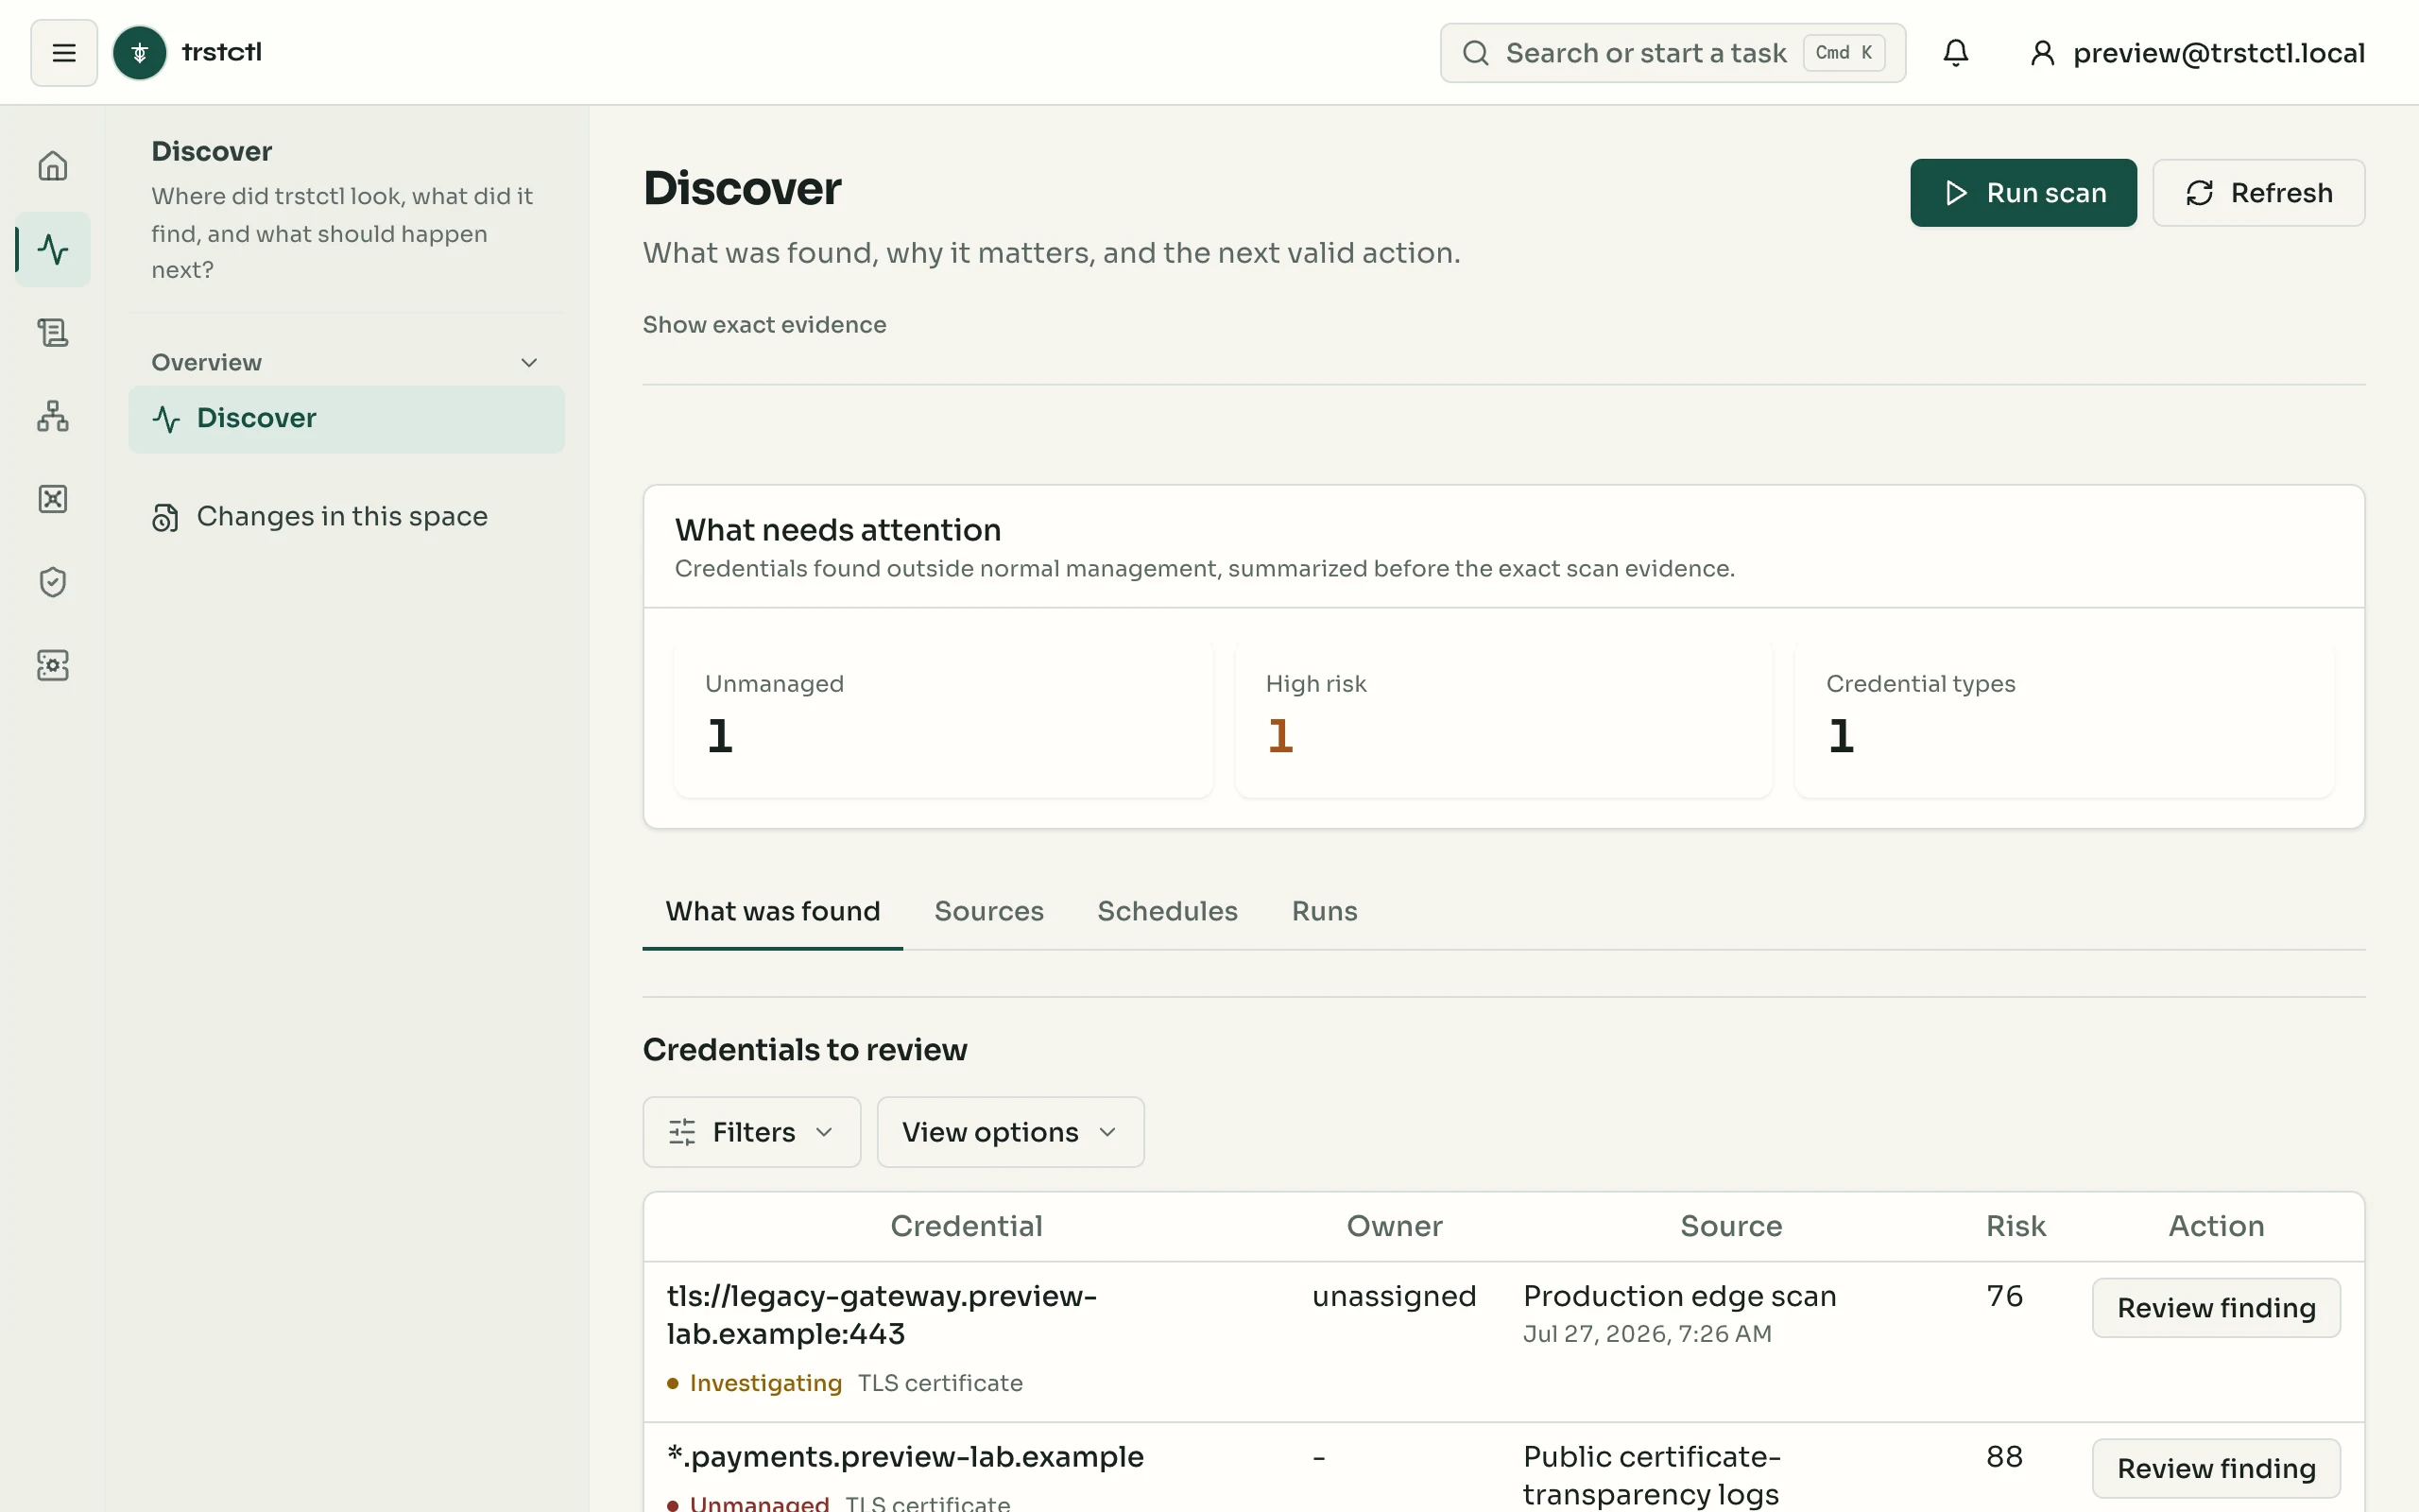Screen dimensions: 2419x1512
Task: Click the Unmanaged count card
Action: [x=944, y=718]
